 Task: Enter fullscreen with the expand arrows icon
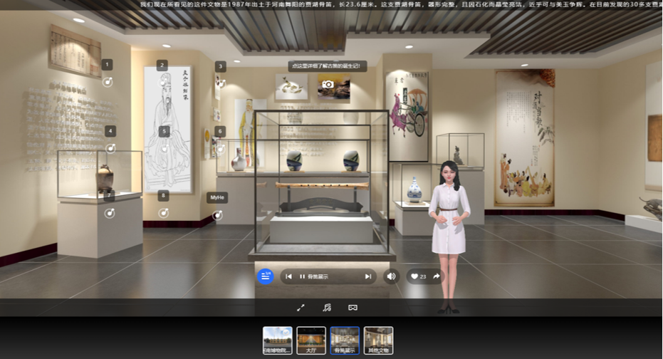point(301,308)
